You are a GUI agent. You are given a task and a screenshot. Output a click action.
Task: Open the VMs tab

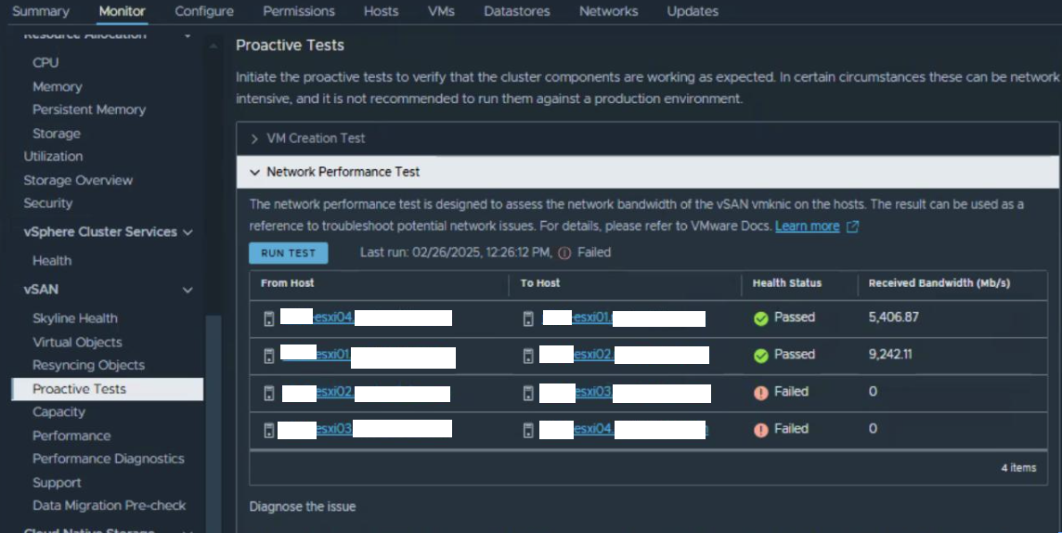pyautogui.click(x=441, y=11)
